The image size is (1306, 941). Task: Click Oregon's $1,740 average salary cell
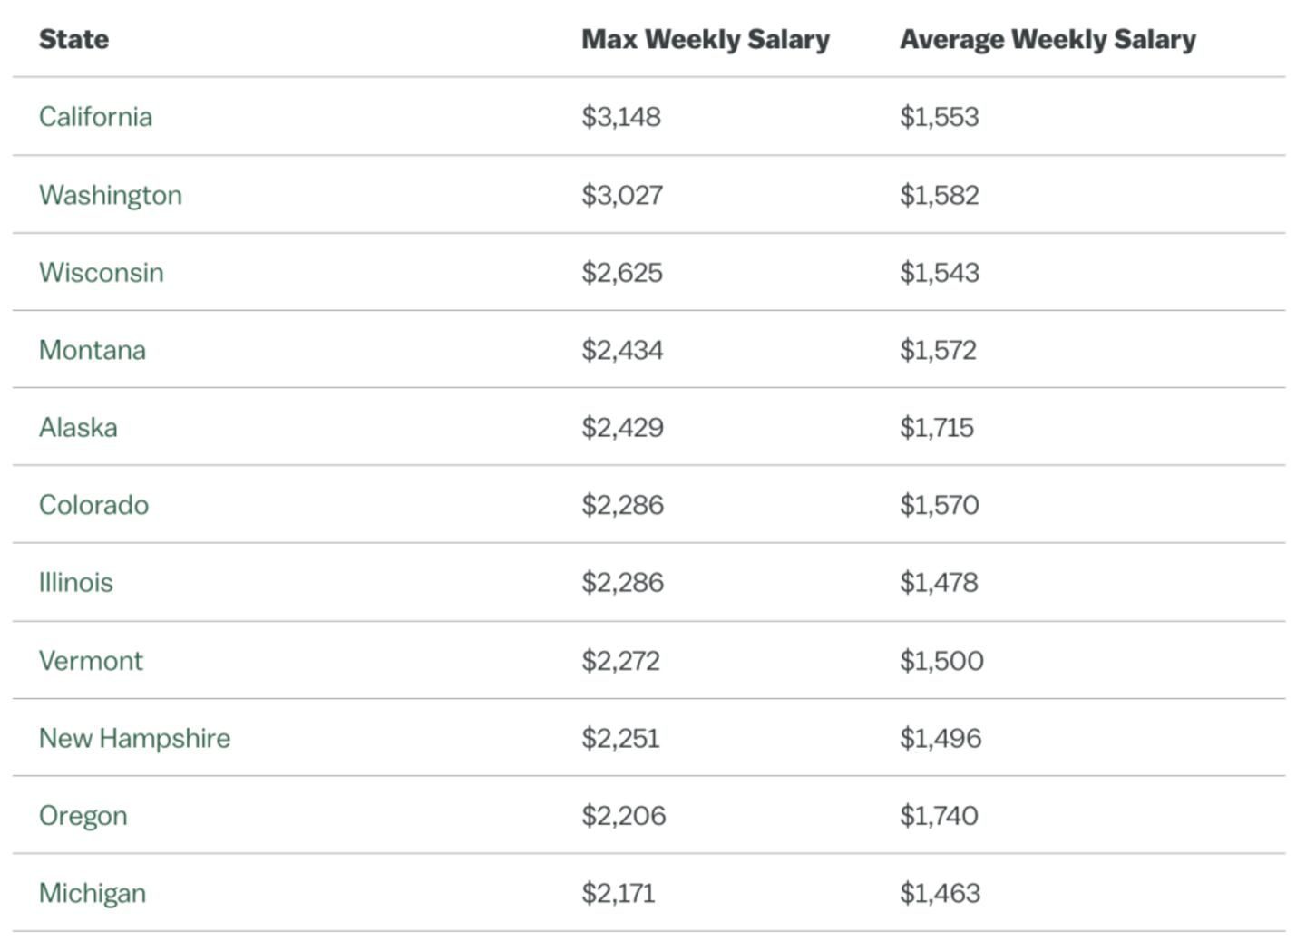coord(939,816)
